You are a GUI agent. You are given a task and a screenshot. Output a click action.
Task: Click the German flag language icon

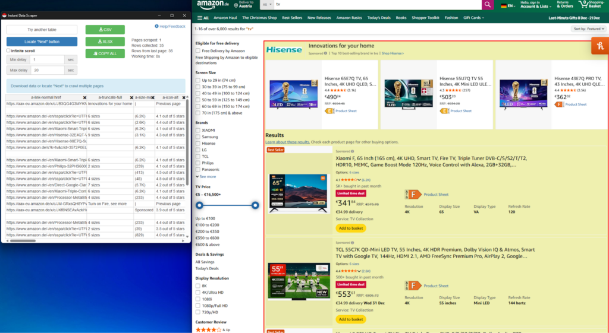click(504, 5)
